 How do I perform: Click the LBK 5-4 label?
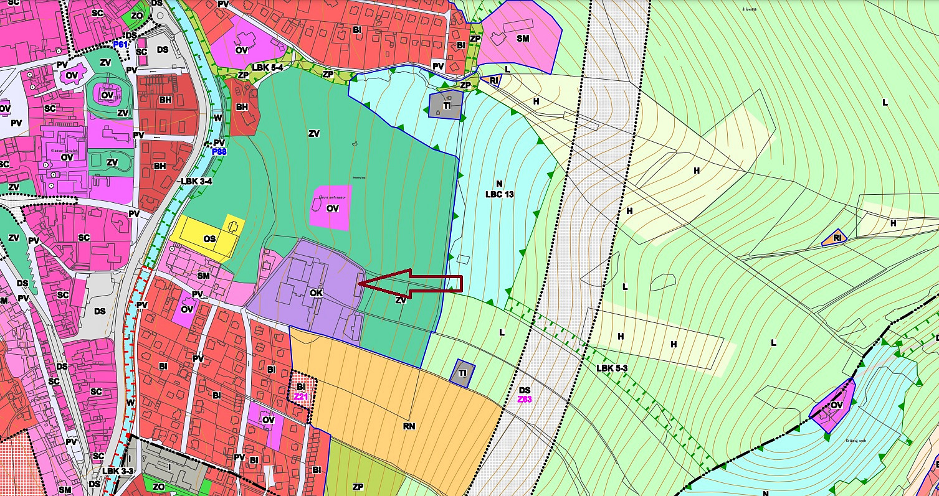click(x=268, y=67)
